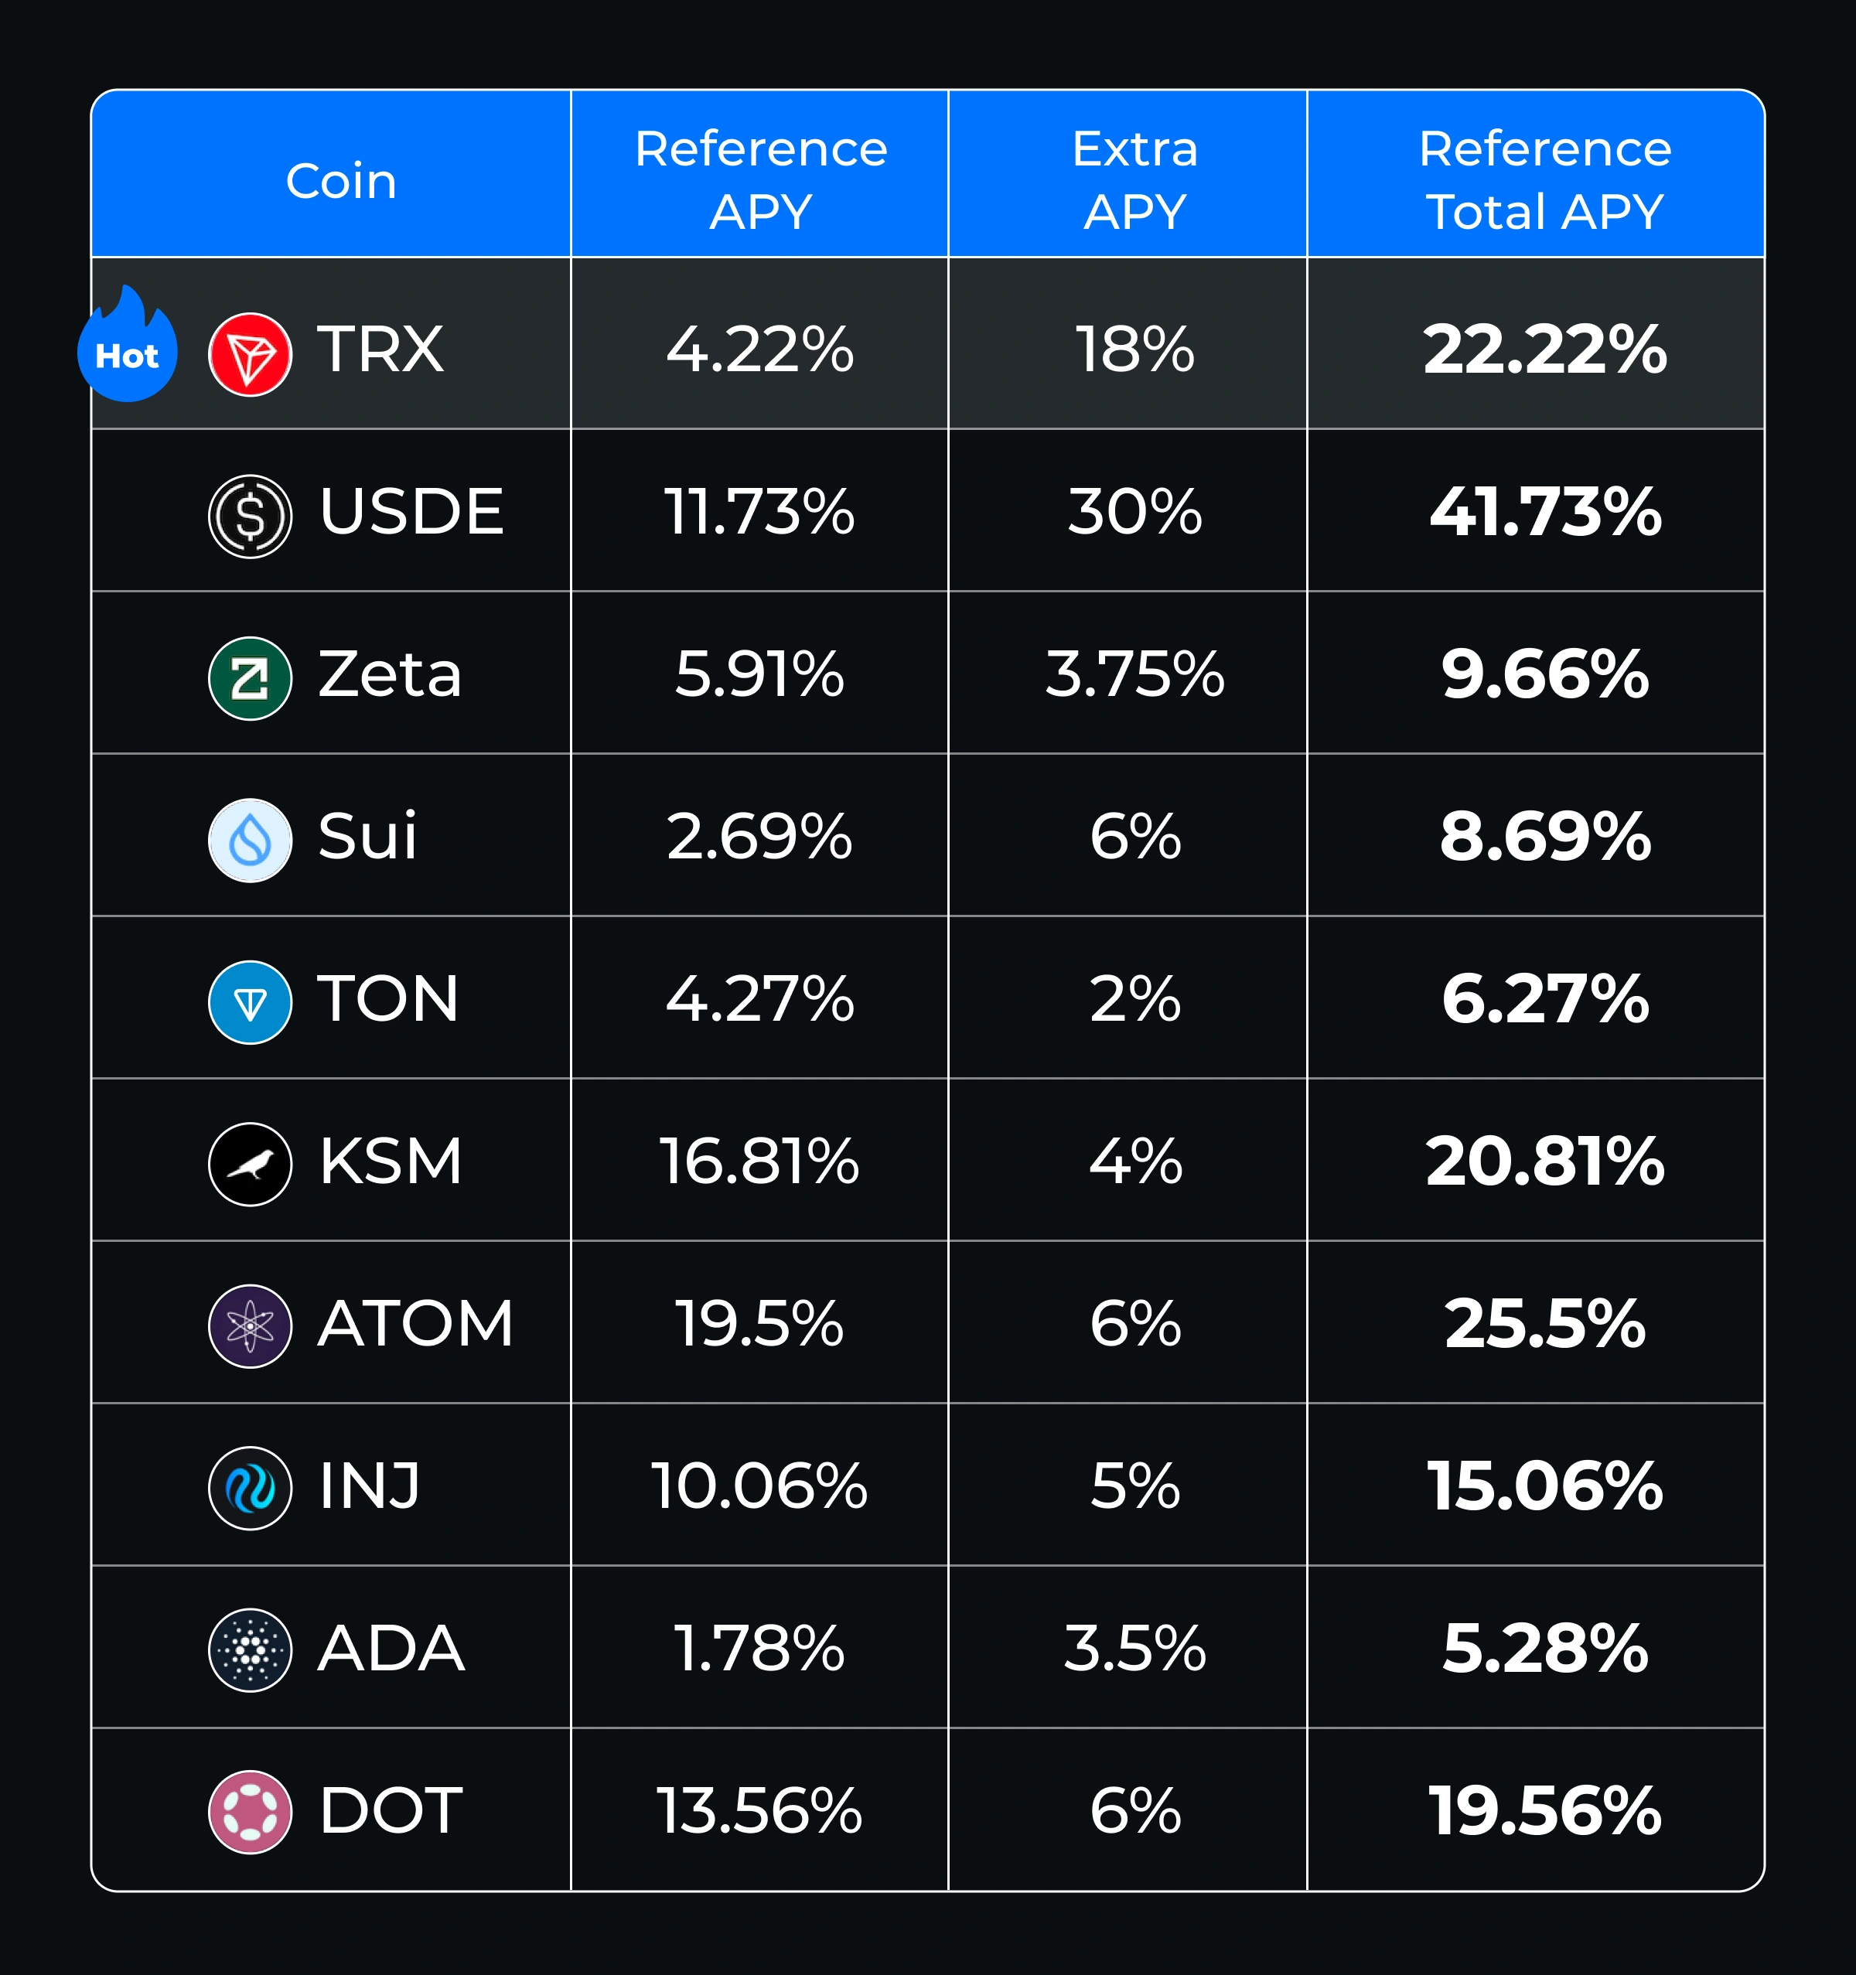Click the TRX coin logo icon
This screenshot has width=1856, height=1975.
click(251, 355)
